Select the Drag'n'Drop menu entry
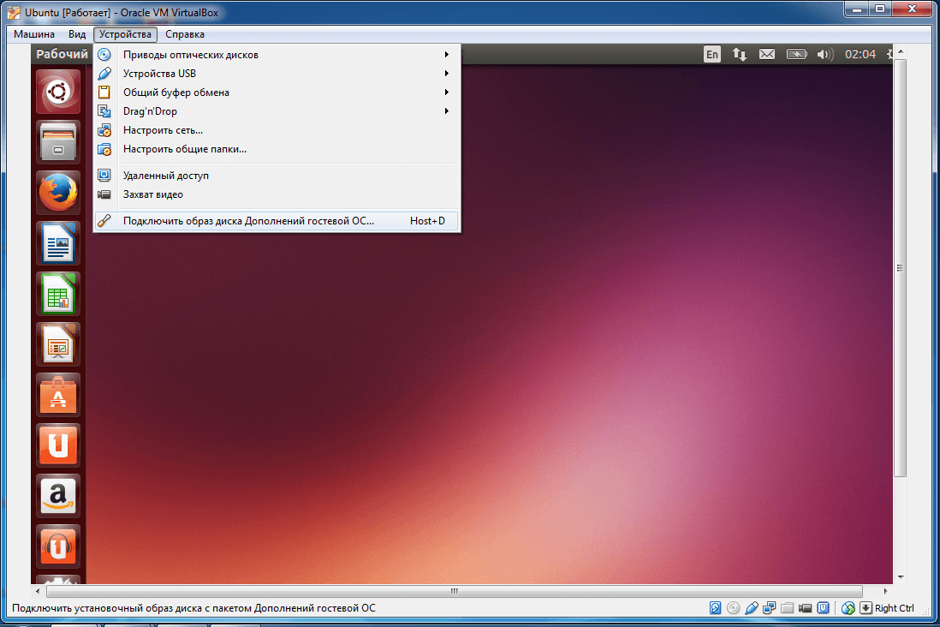Screen dimensions: 940x627 (x=277, y=111)
